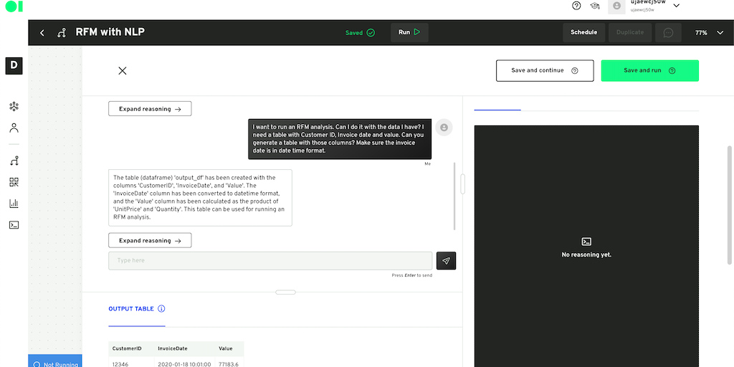Click the horizontal splitter handle above output table

285,292
